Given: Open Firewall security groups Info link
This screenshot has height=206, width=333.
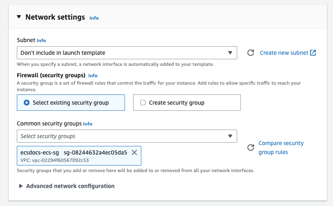Looking at the screenshot, I should coord(93,76).
